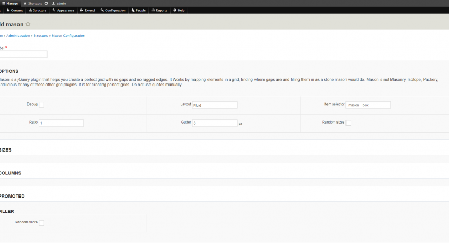Enable the Random sizes checkbox
Screen dimensions: 449x243
(x=349, y=123)
